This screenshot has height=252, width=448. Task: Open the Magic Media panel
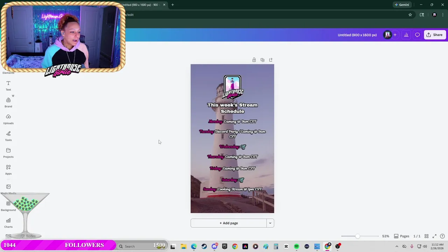(x=8, y=189)
